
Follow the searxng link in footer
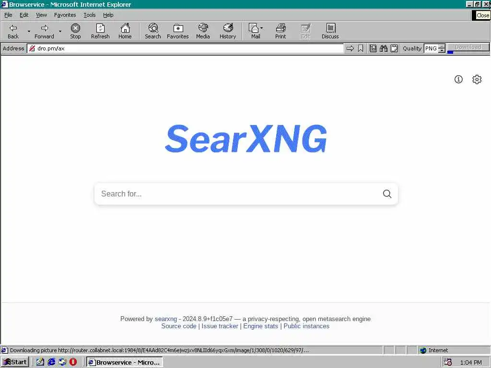point(165,319)
